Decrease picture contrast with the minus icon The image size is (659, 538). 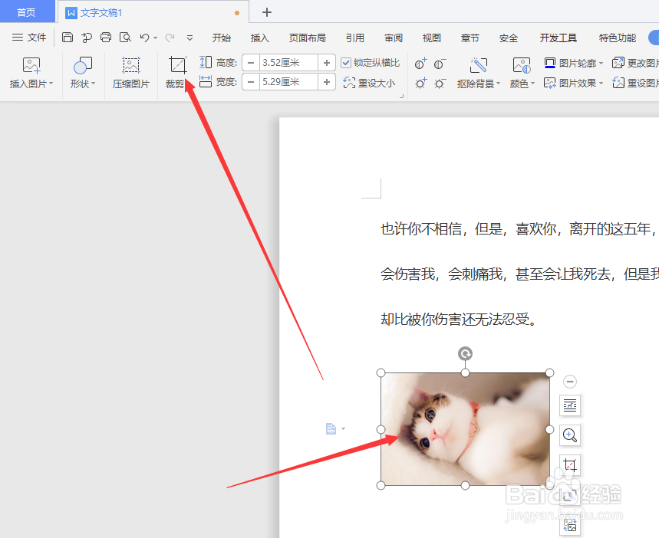click(x=438, y=63)
